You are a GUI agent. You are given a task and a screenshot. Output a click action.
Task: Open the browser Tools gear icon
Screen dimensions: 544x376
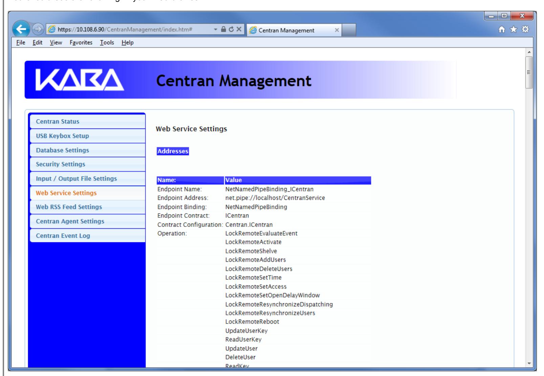(526, 30)
